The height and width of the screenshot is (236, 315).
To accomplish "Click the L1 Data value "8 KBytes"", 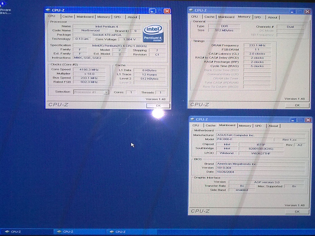I will 150,70.
